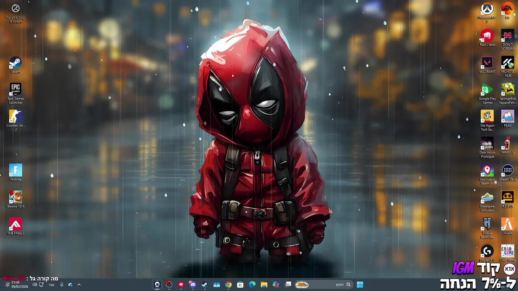Open Microsoft Store from the taskbar
This screenshot has width=518, height=291.
tap(240, 285)
